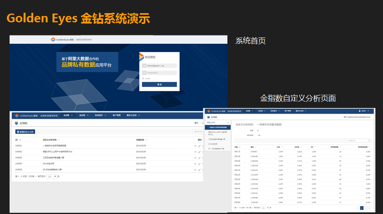The height and width of the screenshot is (214, 383).
Task: Click magnifier search icon in analysis page
Action: [x=369, y=141]
